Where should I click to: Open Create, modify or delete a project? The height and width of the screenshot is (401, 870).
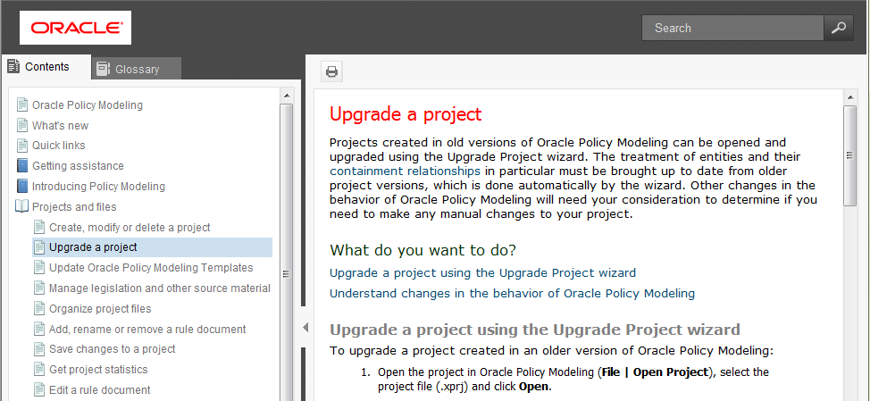130,228
